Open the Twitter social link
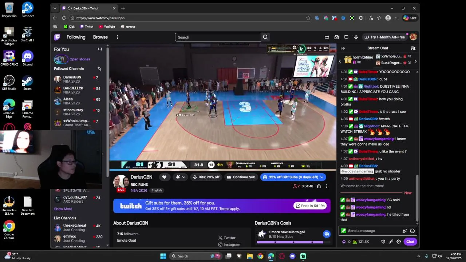 pyautogui.click(x=227, y=238)
